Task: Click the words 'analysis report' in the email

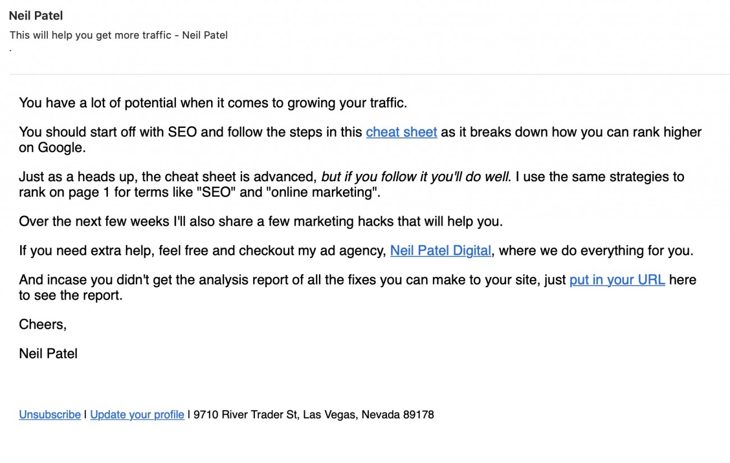Action: coord(288,280)
